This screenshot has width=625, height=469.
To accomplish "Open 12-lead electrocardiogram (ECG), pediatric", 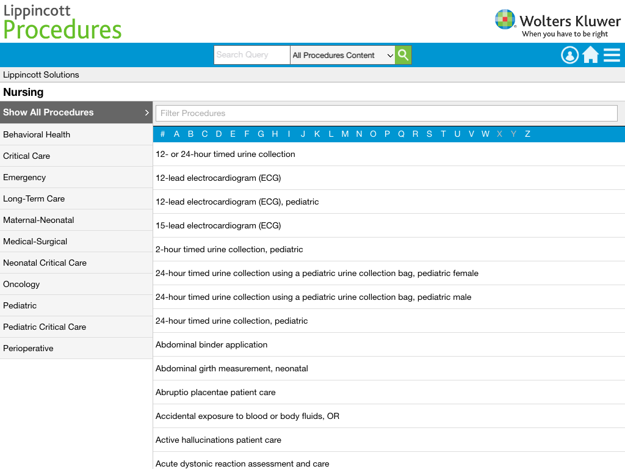I will click(x=389, y=202).
